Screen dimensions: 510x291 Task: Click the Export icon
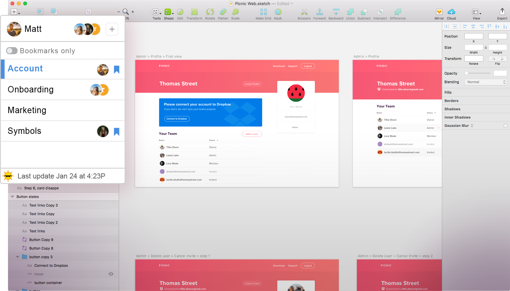(502, 12)
